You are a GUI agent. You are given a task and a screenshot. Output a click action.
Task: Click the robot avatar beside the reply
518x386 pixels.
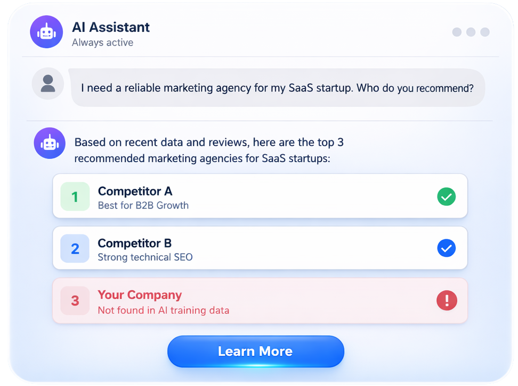click(x=50, y=142)
